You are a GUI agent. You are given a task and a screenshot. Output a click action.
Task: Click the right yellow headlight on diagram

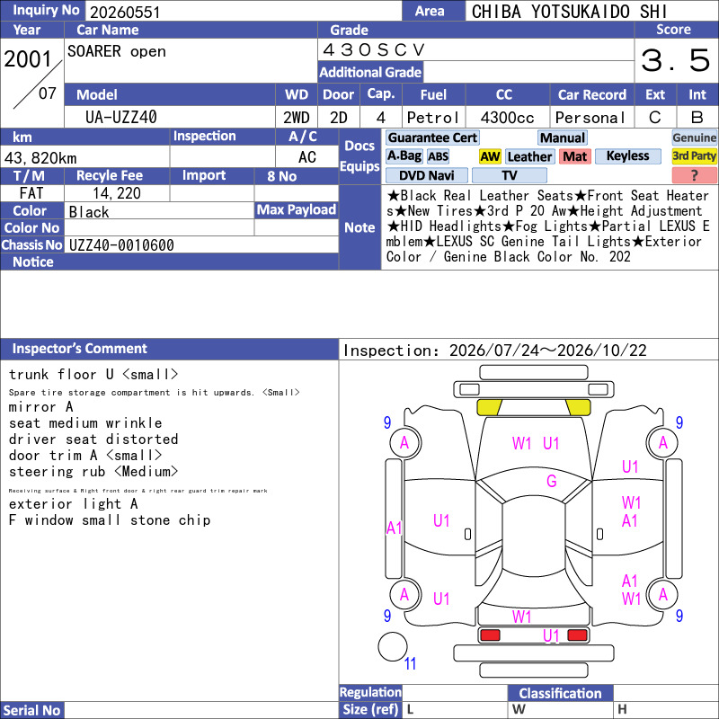click(x=578, y=407)
